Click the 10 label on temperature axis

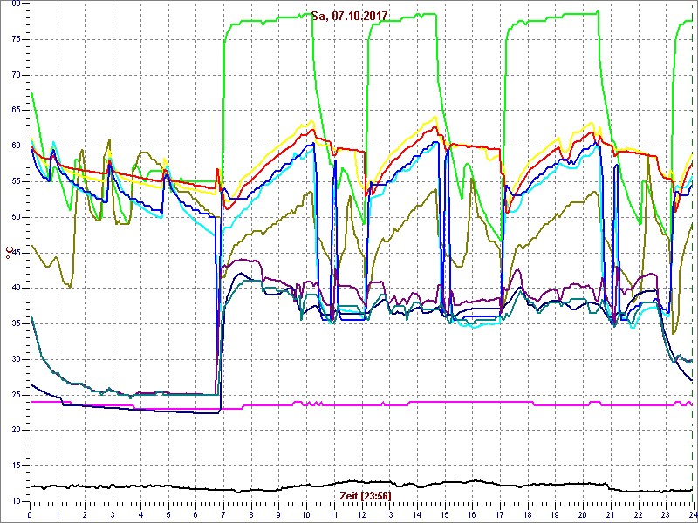click(14, 500)
